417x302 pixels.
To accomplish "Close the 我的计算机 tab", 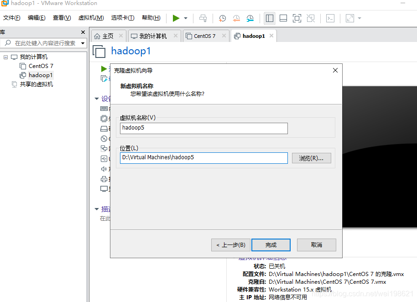I will [x=176, y=36].
